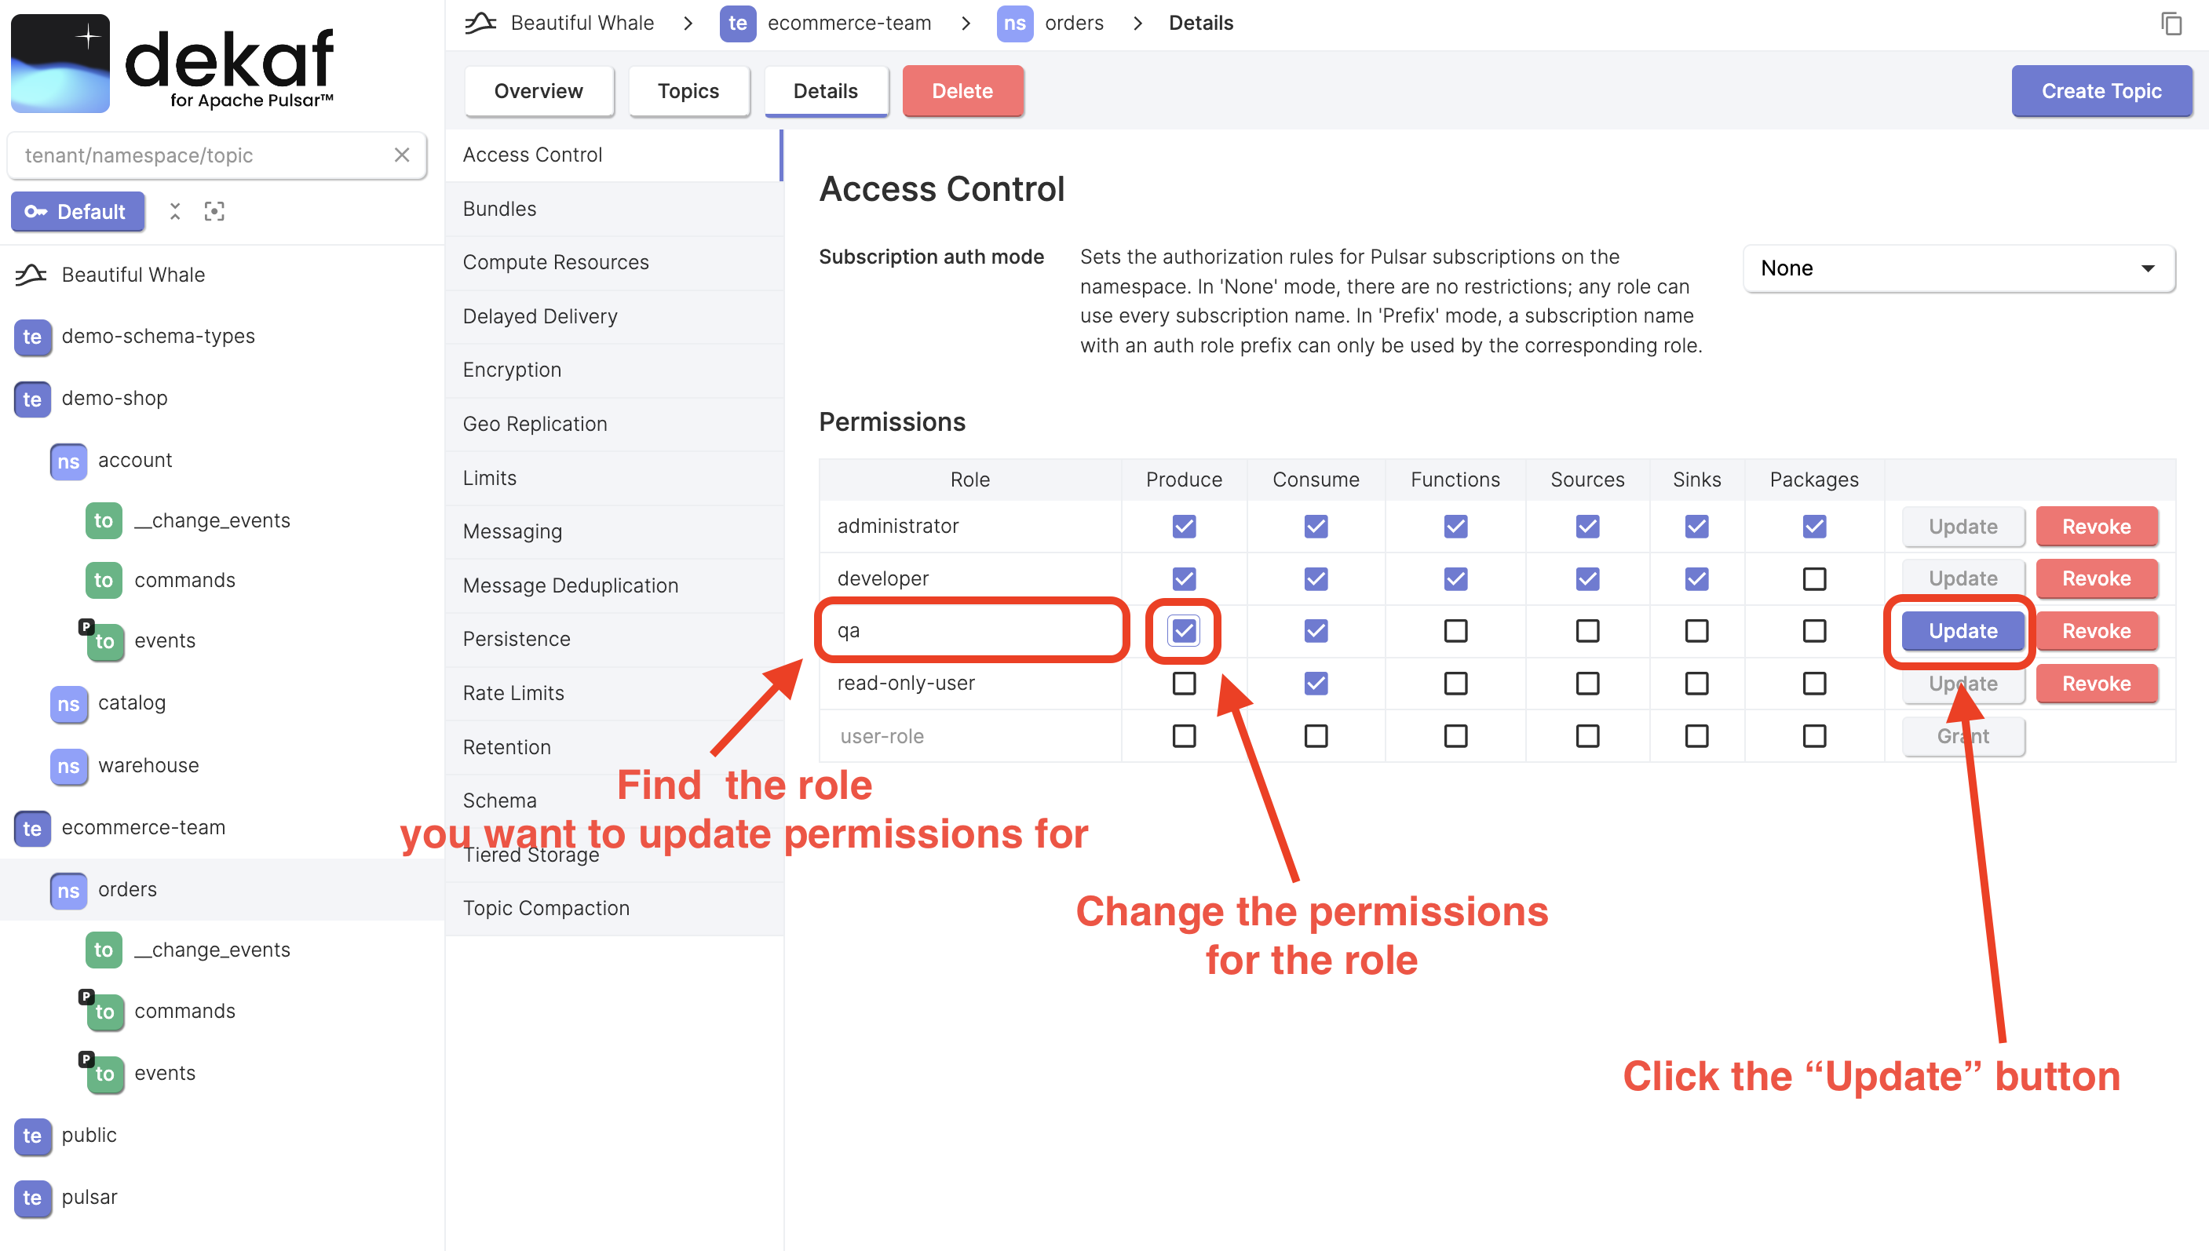Clear the tenant/namespace/topic search field

coord(401,155)
